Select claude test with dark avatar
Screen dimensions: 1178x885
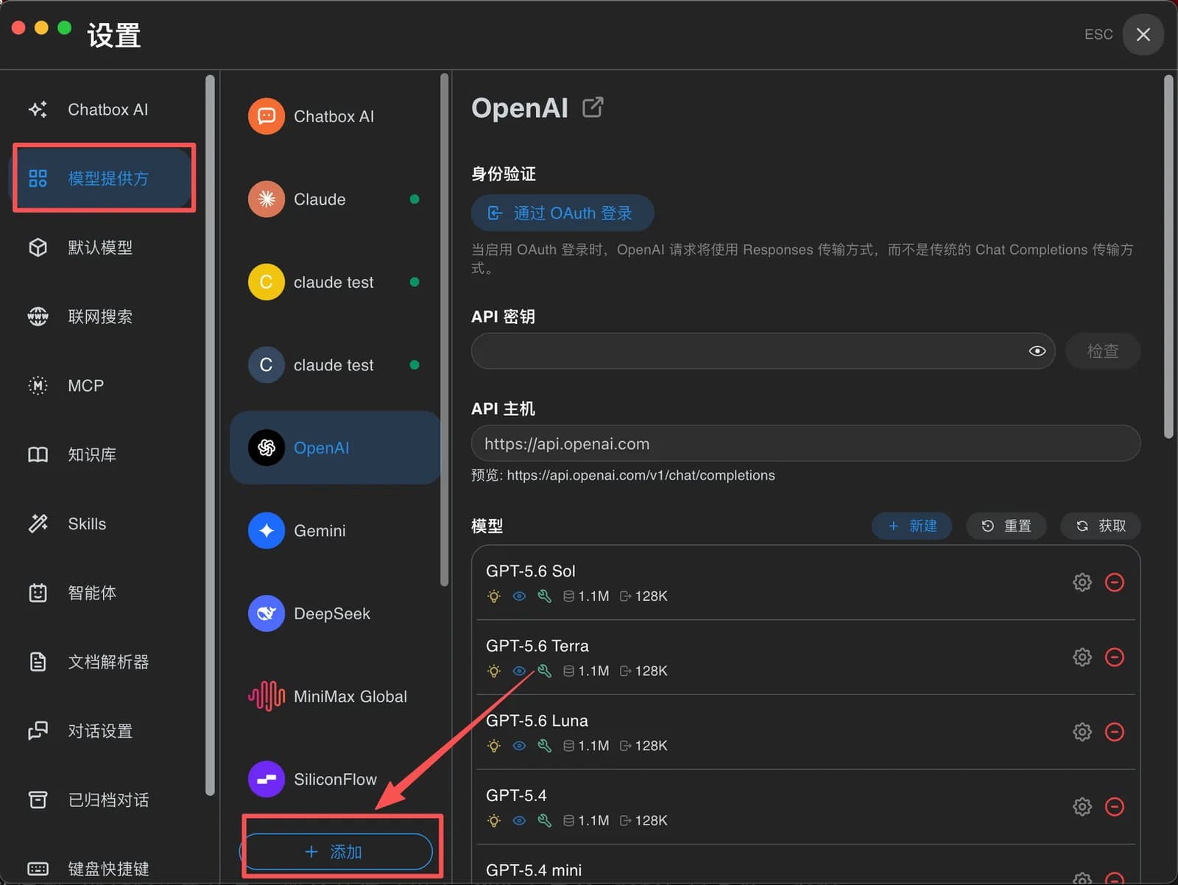pyautogui.click(x=335, y=365)
